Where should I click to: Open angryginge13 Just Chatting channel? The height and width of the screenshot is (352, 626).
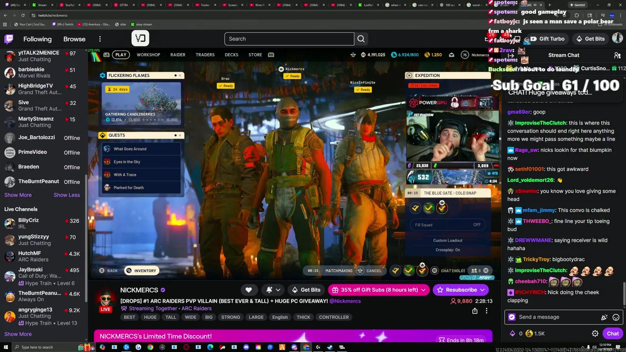(x=43, y=316)
